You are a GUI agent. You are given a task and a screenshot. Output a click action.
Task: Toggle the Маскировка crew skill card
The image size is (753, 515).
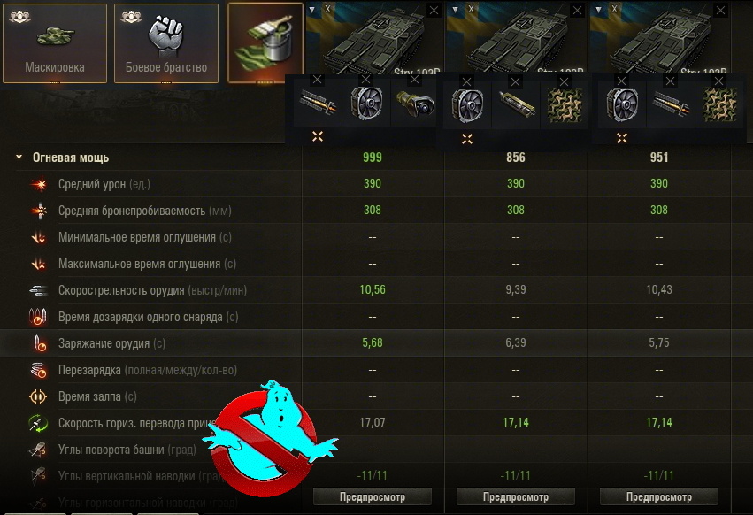point(55,43)
